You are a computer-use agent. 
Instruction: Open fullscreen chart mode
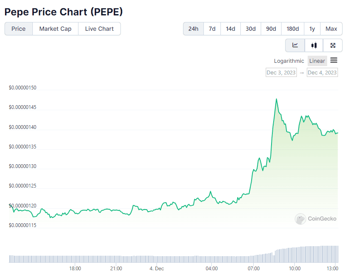point(333,45)
